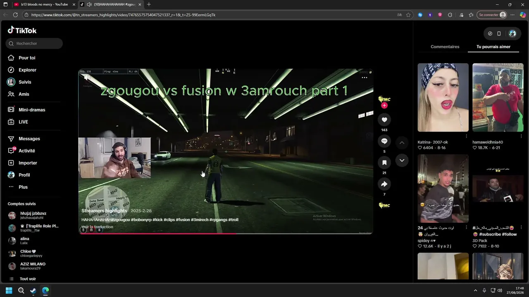The height and width of the screenshot is (297, 529).
Task: Open the Windows Start menu
Action: click(x=9, y=290)
